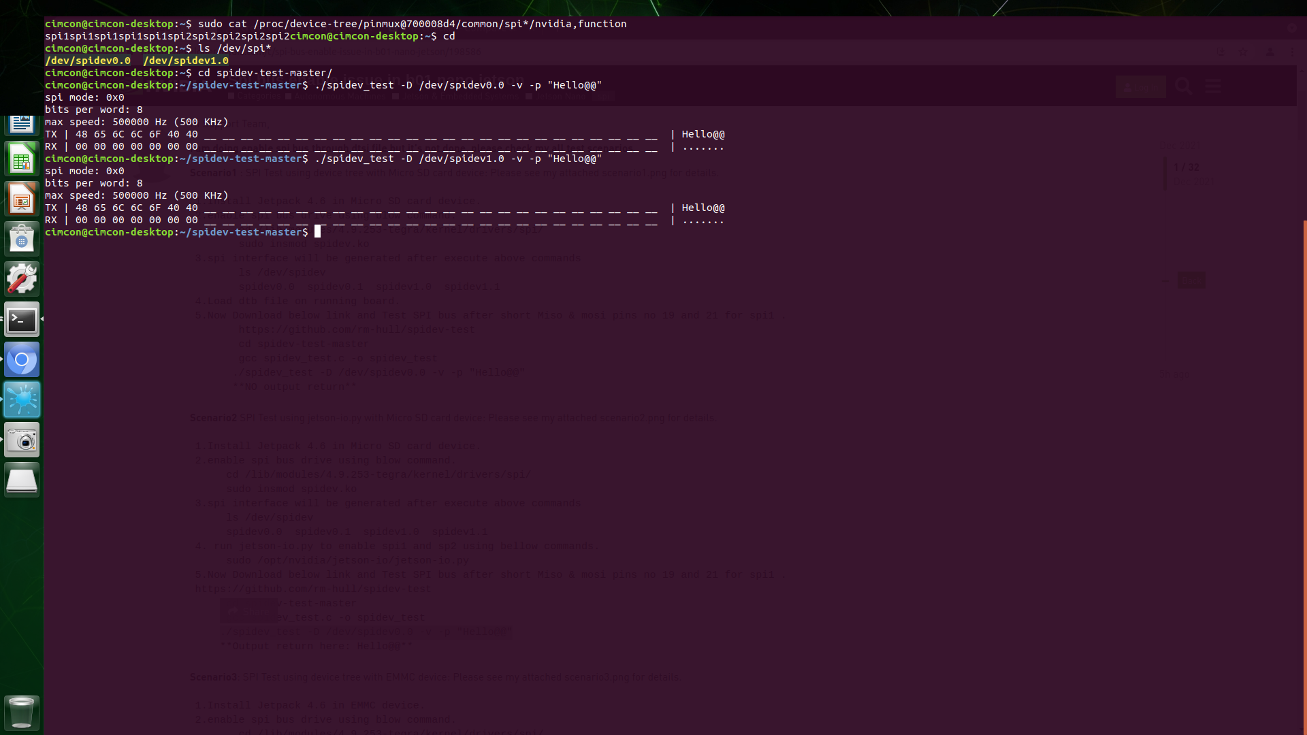Click the bookmark star in the browser toolbar
The width and height of the screenshot is (1307, 735).
click(1243, 52)
